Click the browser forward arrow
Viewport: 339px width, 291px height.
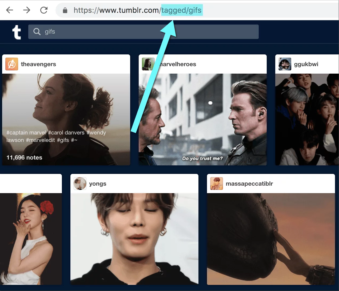tap(27, 10)
